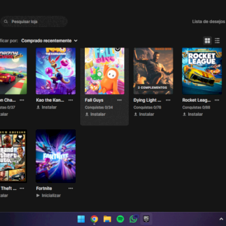Screen dimensions: 226x226
Task: Open options menu for Fall Guys
Action: (119, 100)
